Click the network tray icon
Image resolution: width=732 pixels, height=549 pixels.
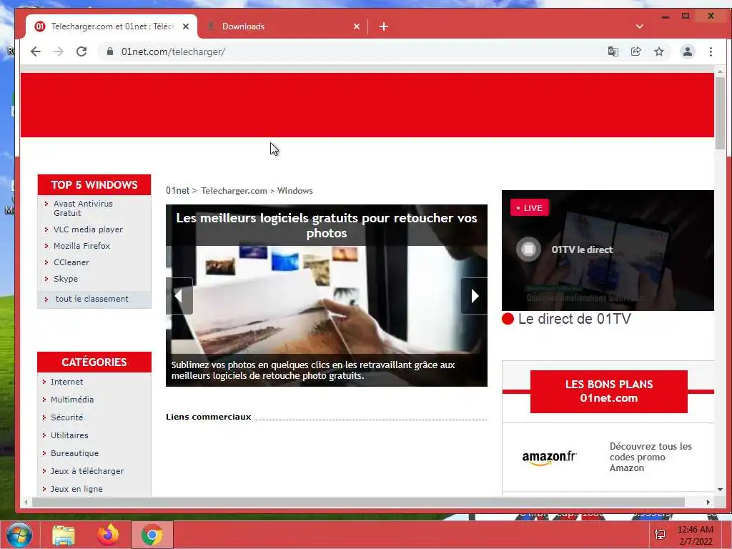coord(660,535)
